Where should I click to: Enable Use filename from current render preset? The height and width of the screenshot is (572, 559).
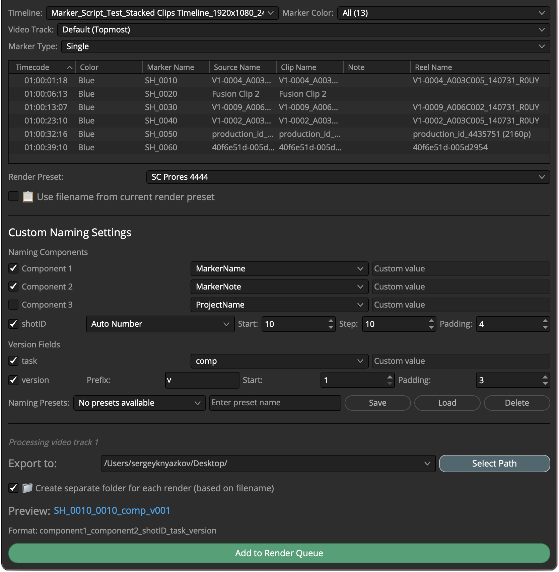click(13, 196)
